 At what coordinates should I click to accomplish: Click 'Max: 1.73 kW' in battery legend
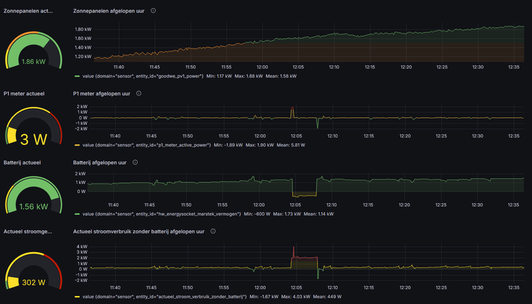click(x=287, y=214)
